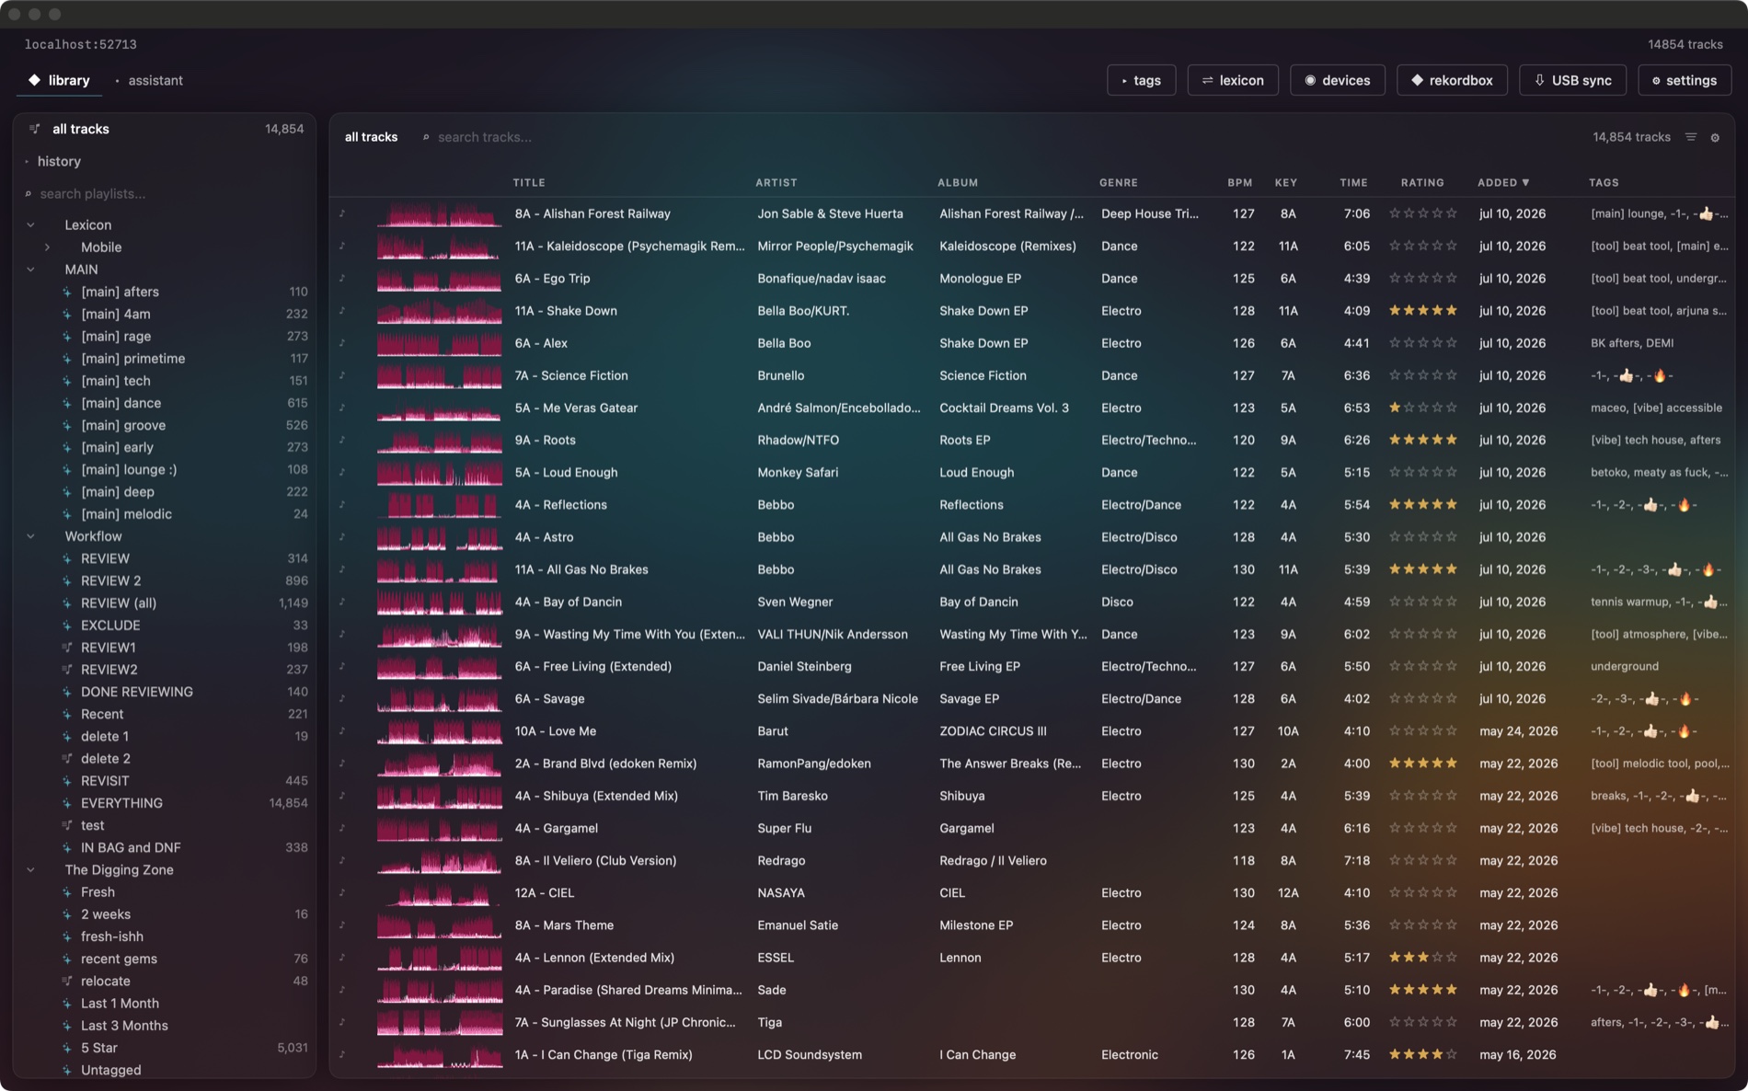
Task: Change star rating for Me Veras Gatear
Action: click(1422, 408)
